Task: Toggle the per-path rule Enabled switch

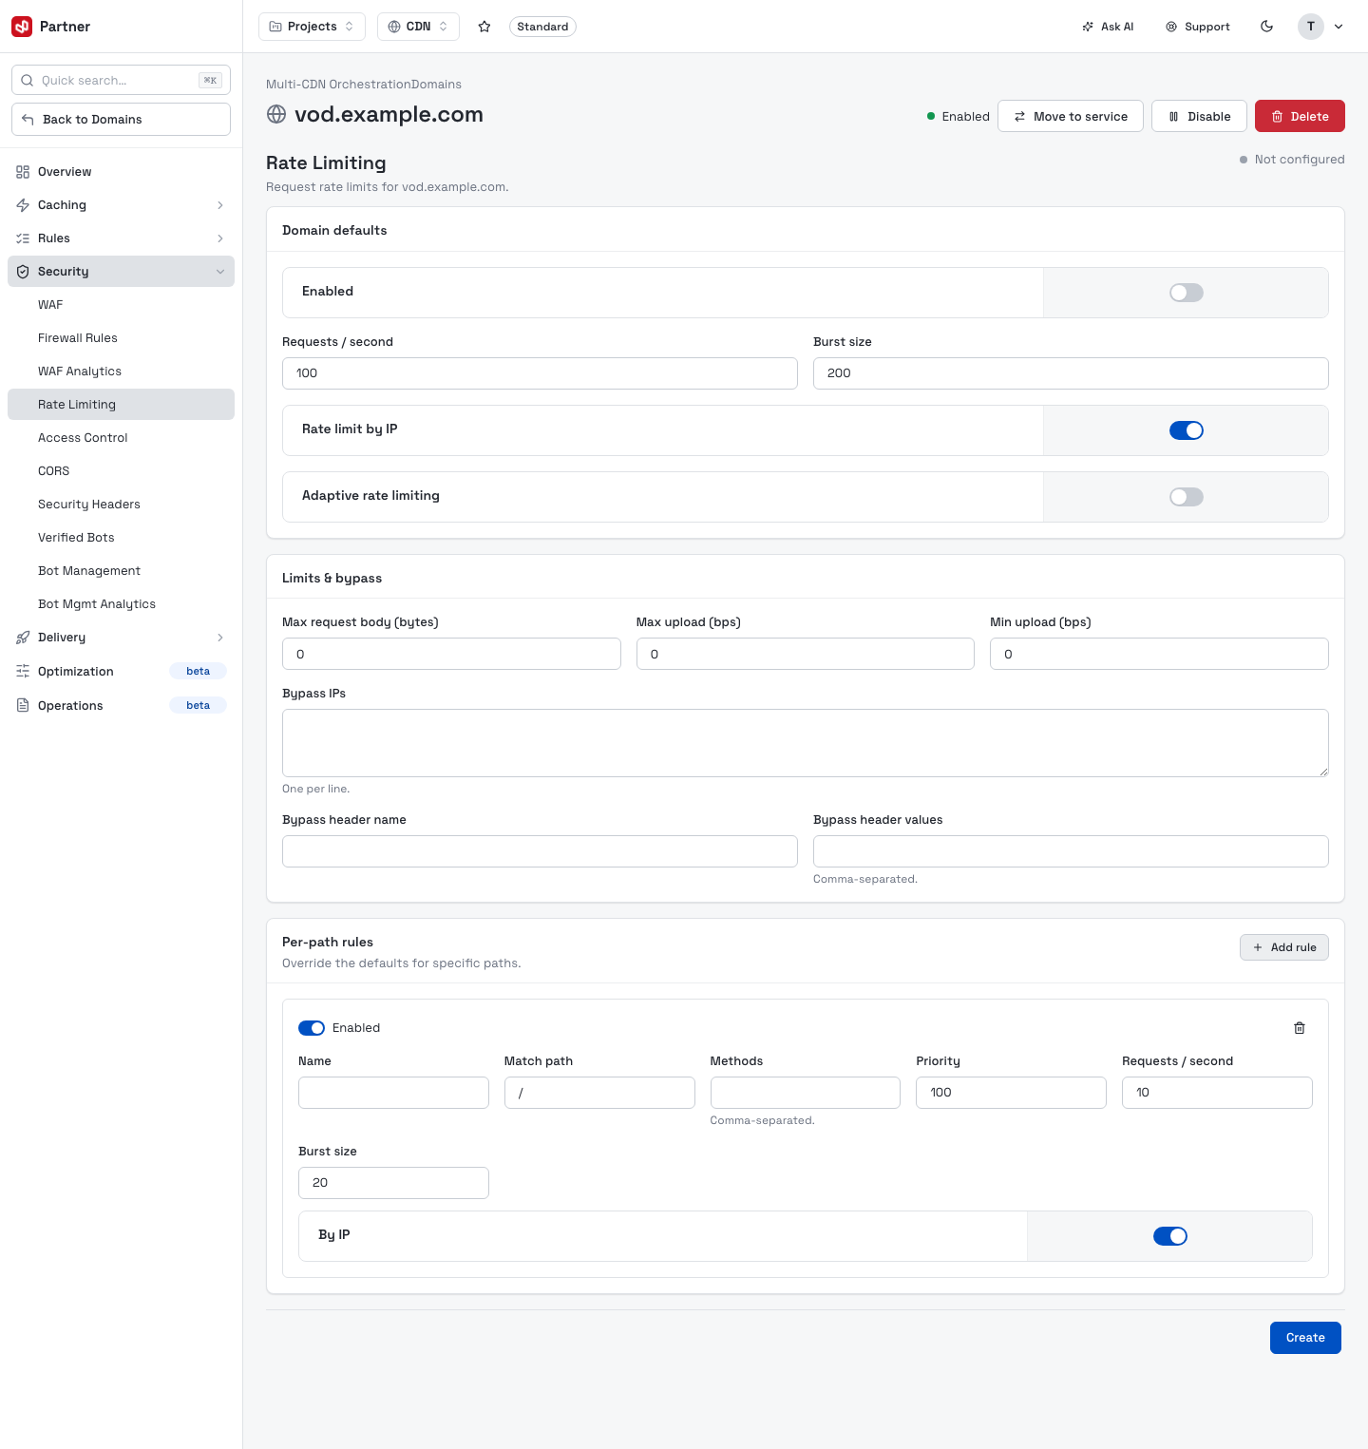Action: click(312, 1028)
